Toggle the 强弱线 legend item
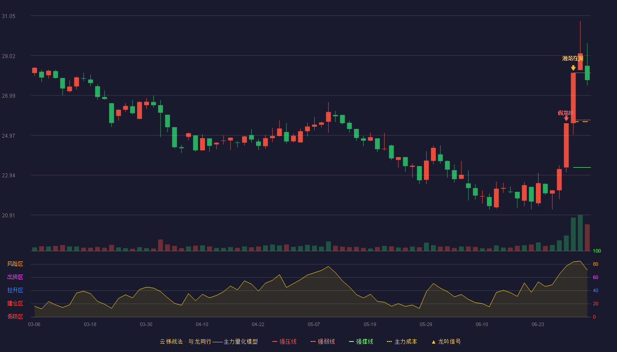 (x=323, y=341)
